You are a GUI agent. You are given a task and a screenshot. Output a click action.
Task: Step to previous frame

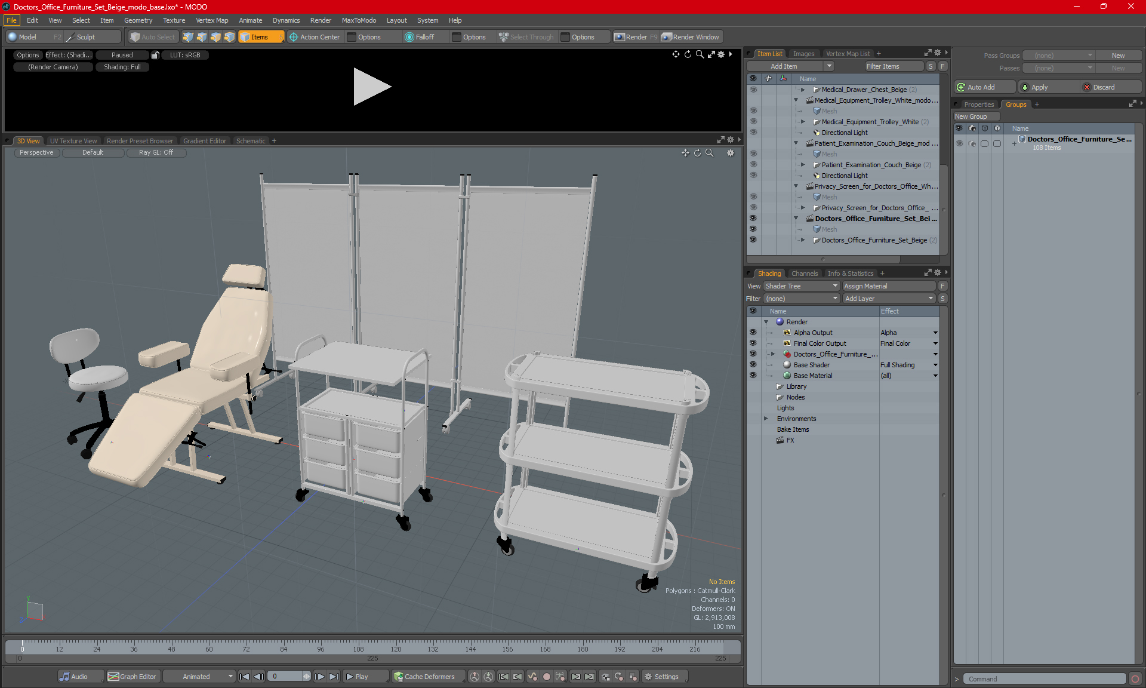coord(258,677)
